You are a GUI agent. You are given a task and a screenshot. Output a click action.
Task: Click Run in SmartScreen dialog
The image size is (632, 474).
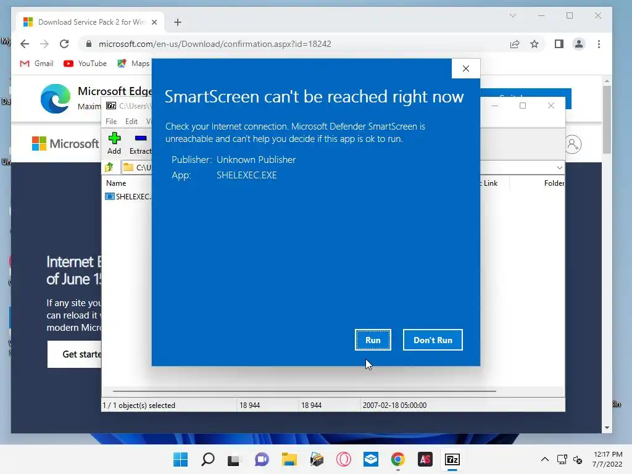[x=373, y=340]
